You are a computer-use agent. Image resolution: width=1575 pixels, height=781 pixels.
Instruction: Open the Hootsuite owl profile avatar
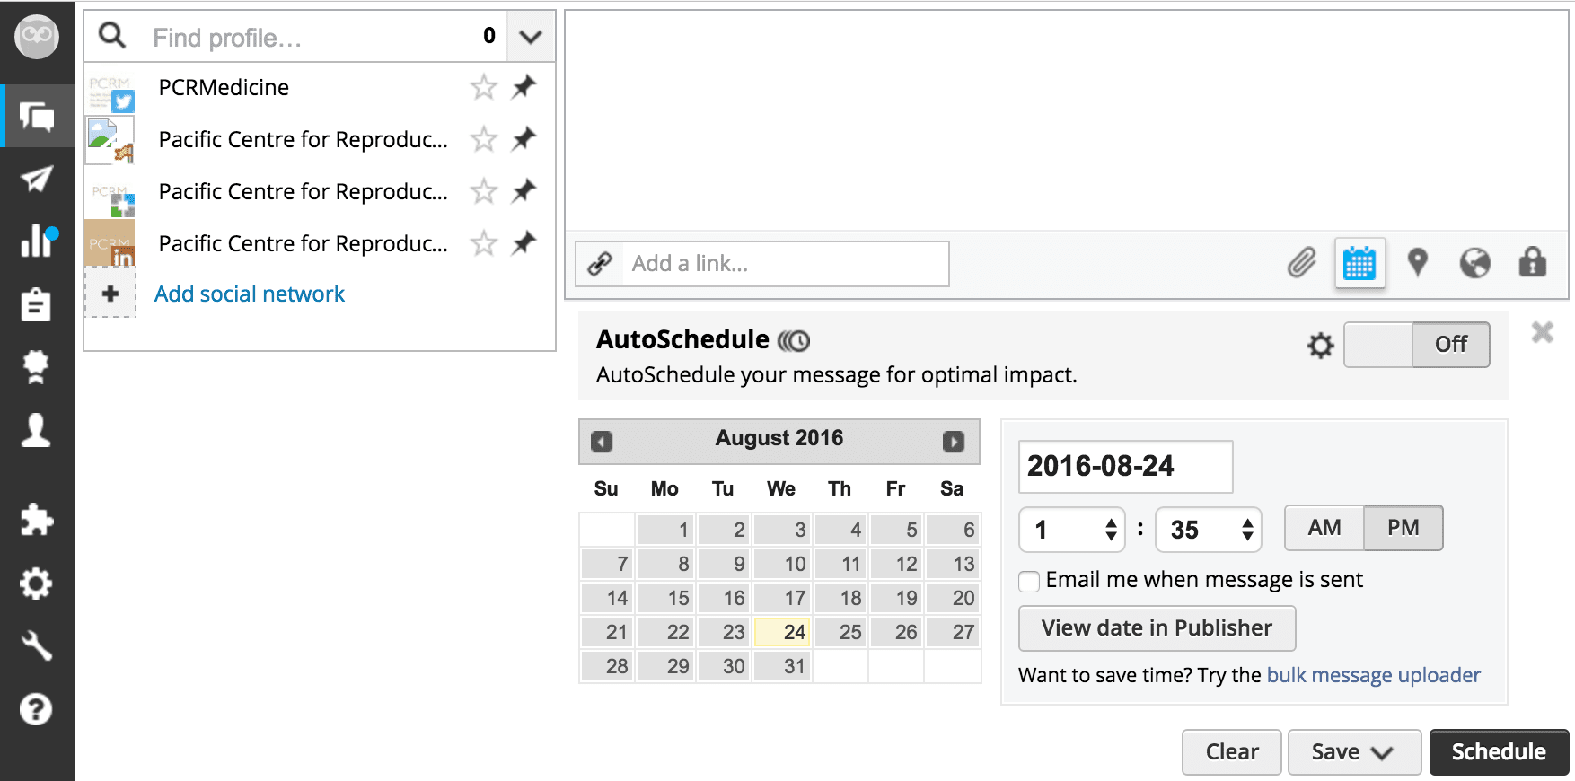(x=37, y=37)
